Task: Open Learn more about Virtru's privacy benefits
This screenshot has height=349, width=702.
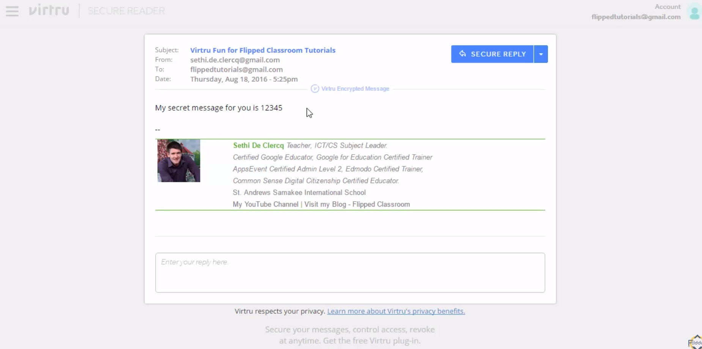Action: (396, 311)
